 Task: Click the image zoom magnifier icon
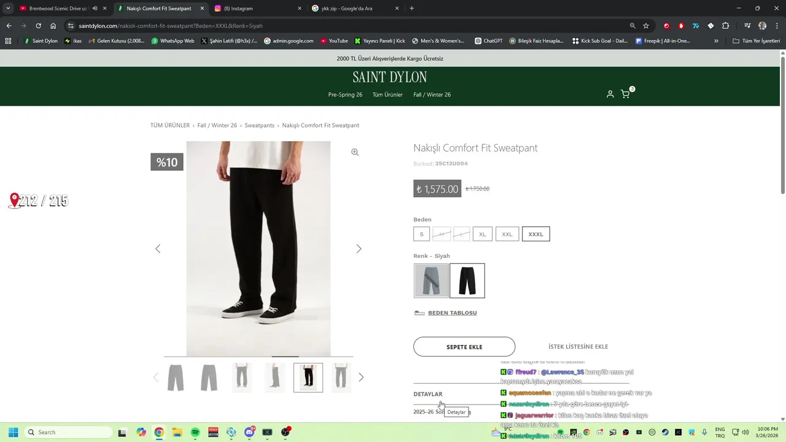(355, 152)
